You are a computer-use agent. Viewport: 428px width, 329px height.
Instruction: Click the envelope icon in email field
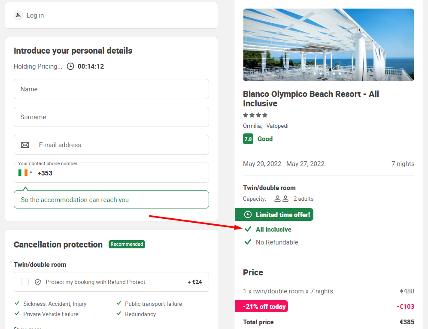pyautogui.click(x=25, y=145)
